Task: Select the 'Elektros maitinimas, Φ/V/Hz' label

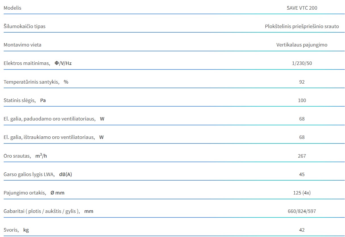Action: point(38,63)
